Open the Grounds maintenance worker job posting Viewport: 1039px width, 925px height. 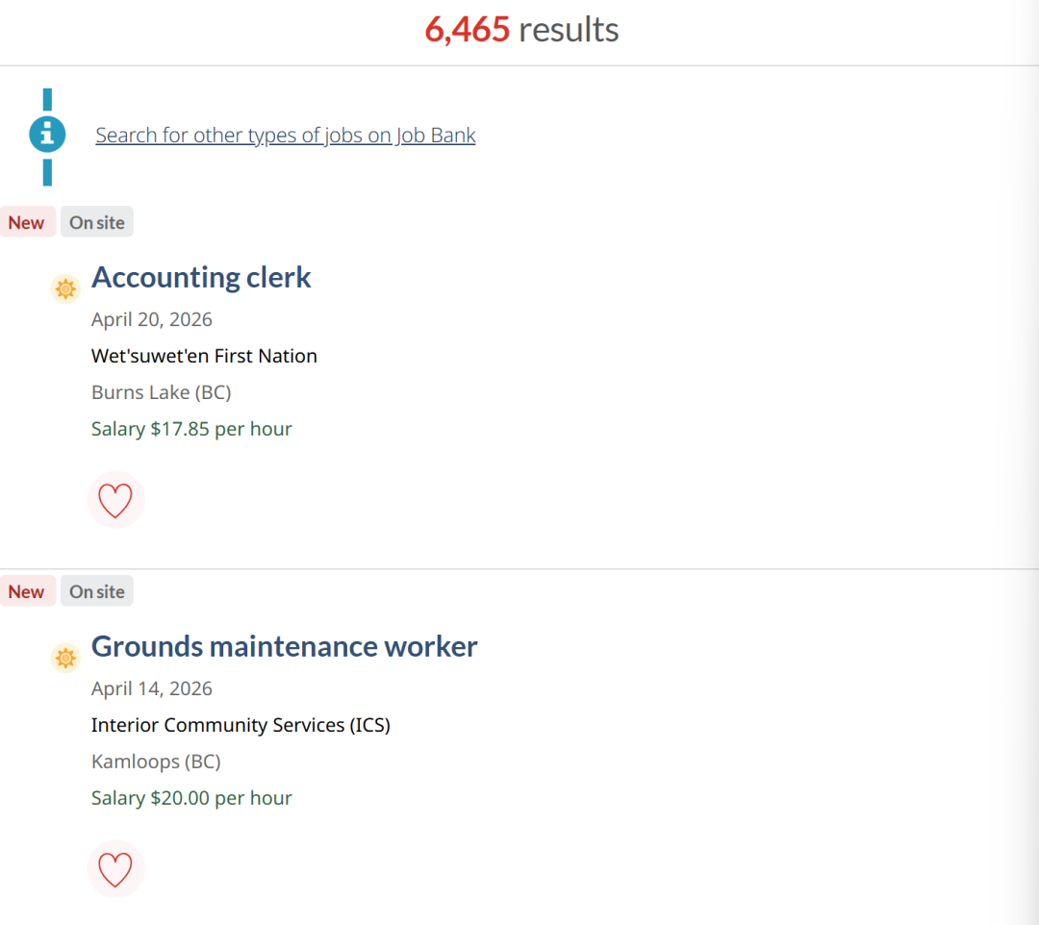tap(284, 646)
